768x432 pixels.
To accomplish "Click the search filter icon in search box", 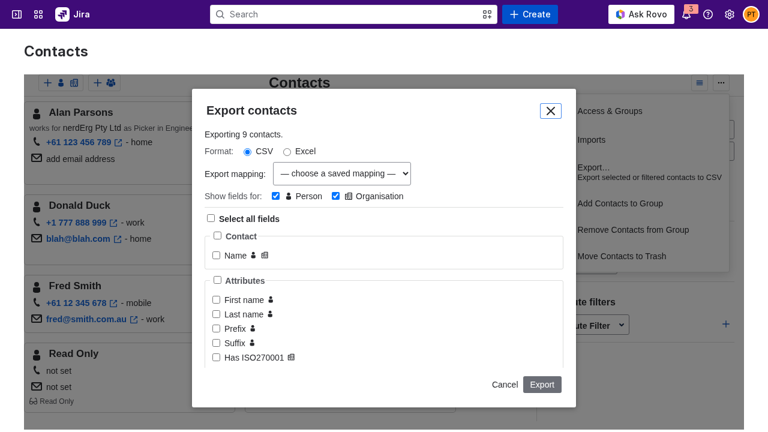I will tap(487, 14).
